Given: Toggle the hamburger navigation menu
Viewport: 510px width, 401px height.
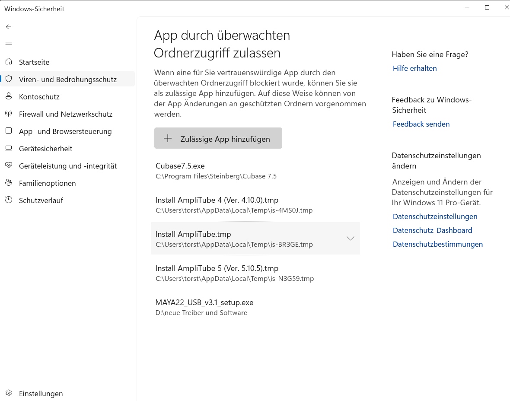Looking at the screenshot, I should [x=9, y=44].
